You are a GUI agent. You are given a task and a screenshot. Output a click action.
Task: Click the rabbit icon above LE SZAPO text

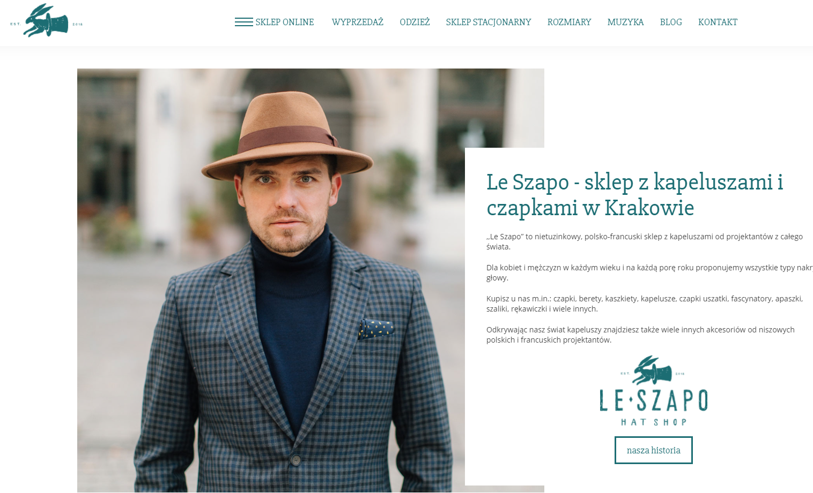pos(653,370)
